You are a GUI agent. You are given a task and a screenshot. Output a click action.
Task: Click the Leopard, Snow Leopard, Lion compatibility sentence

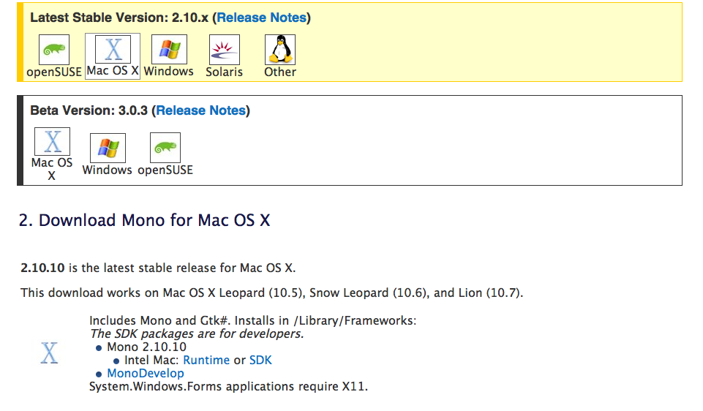pos(271,293)
